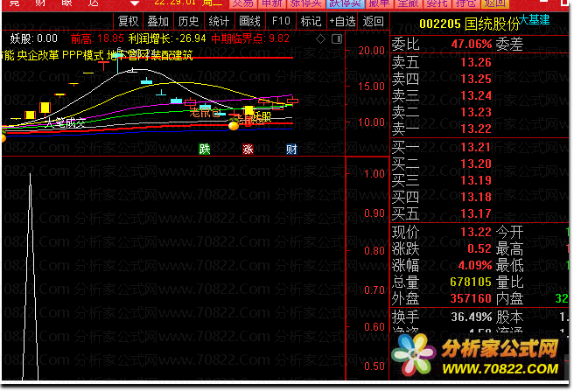
Task: Toggle the side panel icon beside the diamond
Action: (x=337, y=38)
